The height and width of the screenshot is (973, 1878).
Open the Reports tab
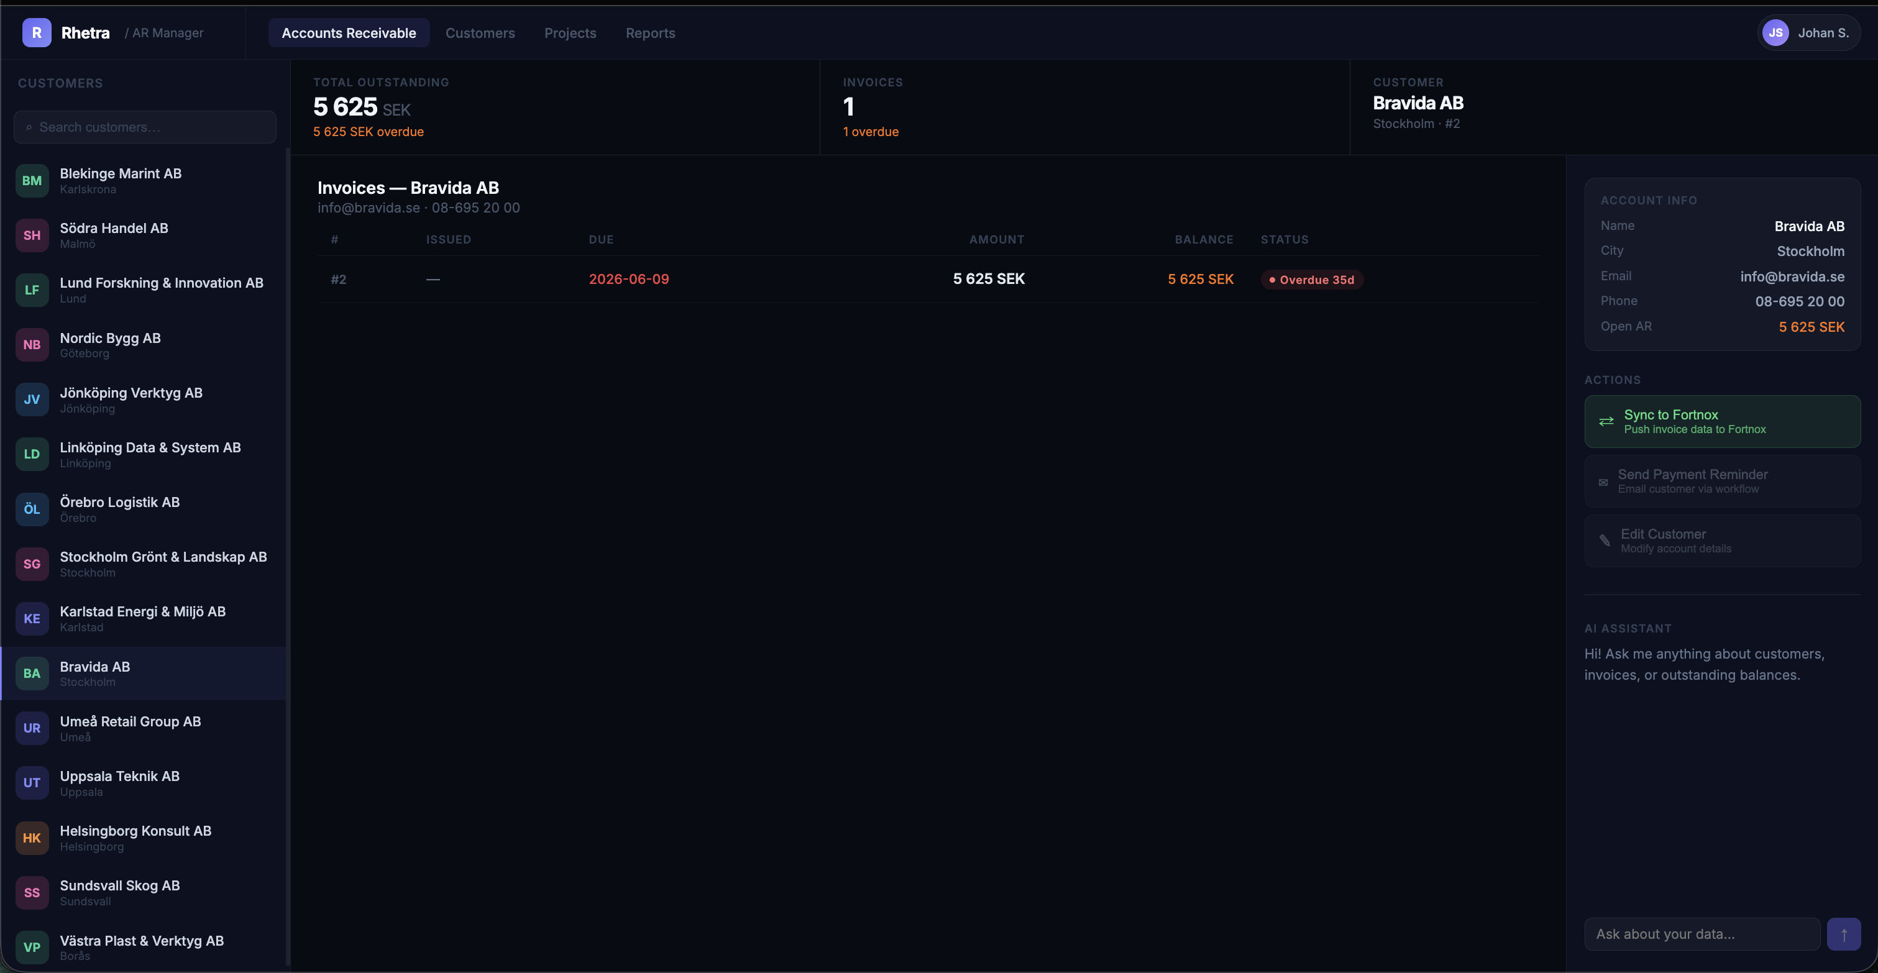pos(650,33)
